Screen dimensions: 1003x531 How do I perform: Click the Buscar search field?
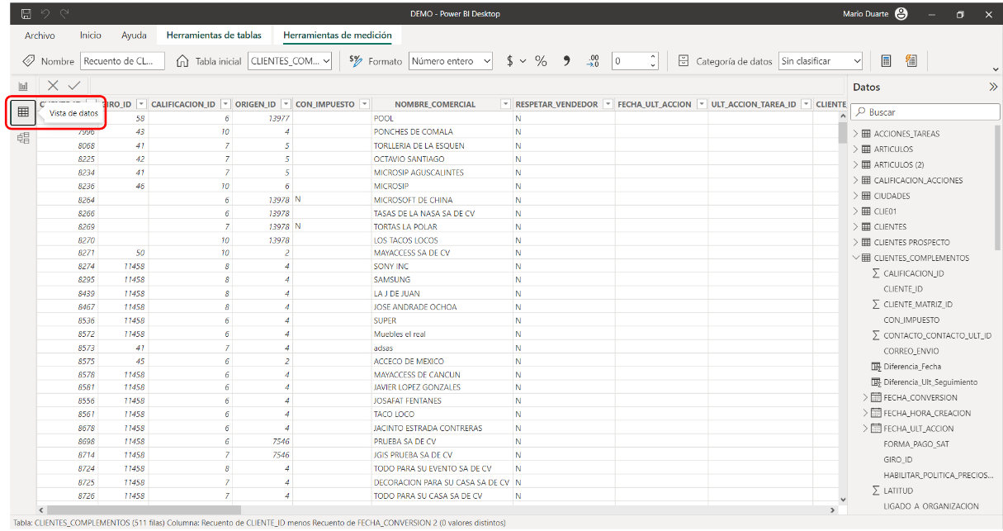pyautogui.click(x=925, y=111)
